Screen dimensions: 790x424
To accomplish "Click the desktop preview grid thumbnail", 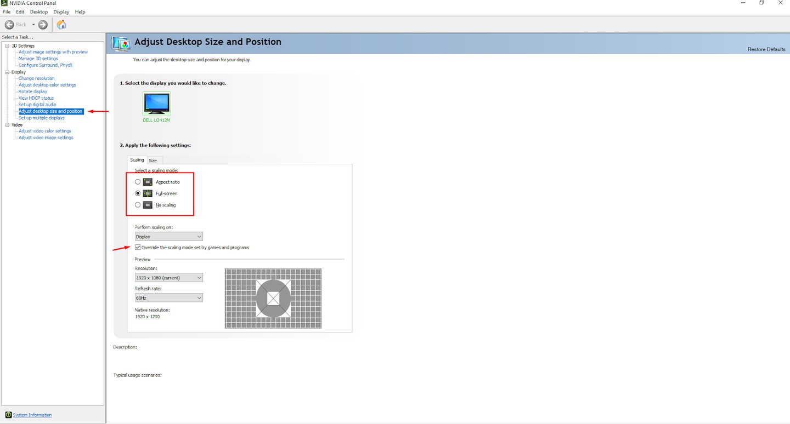I will click(x=273, y=299).
